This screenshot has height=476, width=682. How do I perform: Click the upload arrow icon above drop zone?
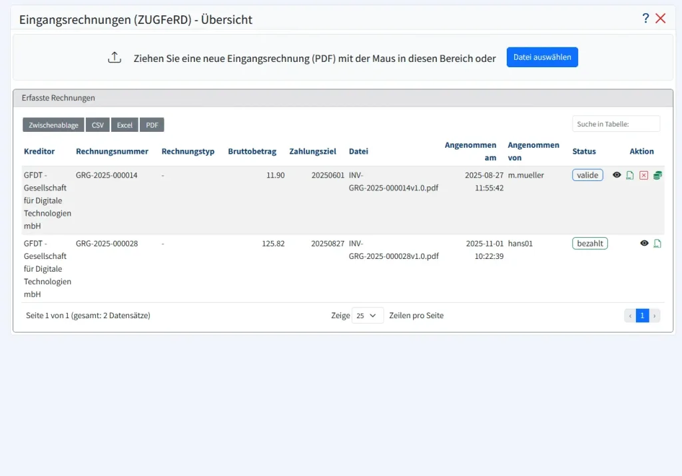(115, 57)
